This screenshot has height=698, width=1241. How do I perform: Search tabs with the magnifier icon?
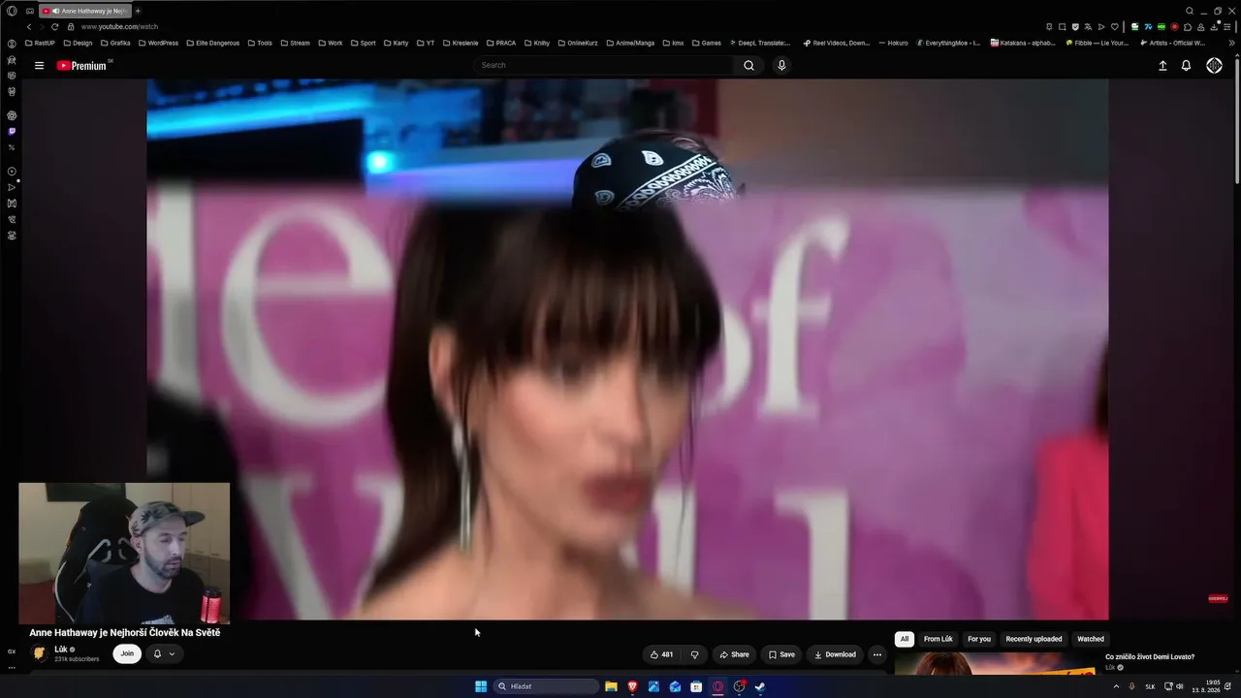pos(1190,11)
